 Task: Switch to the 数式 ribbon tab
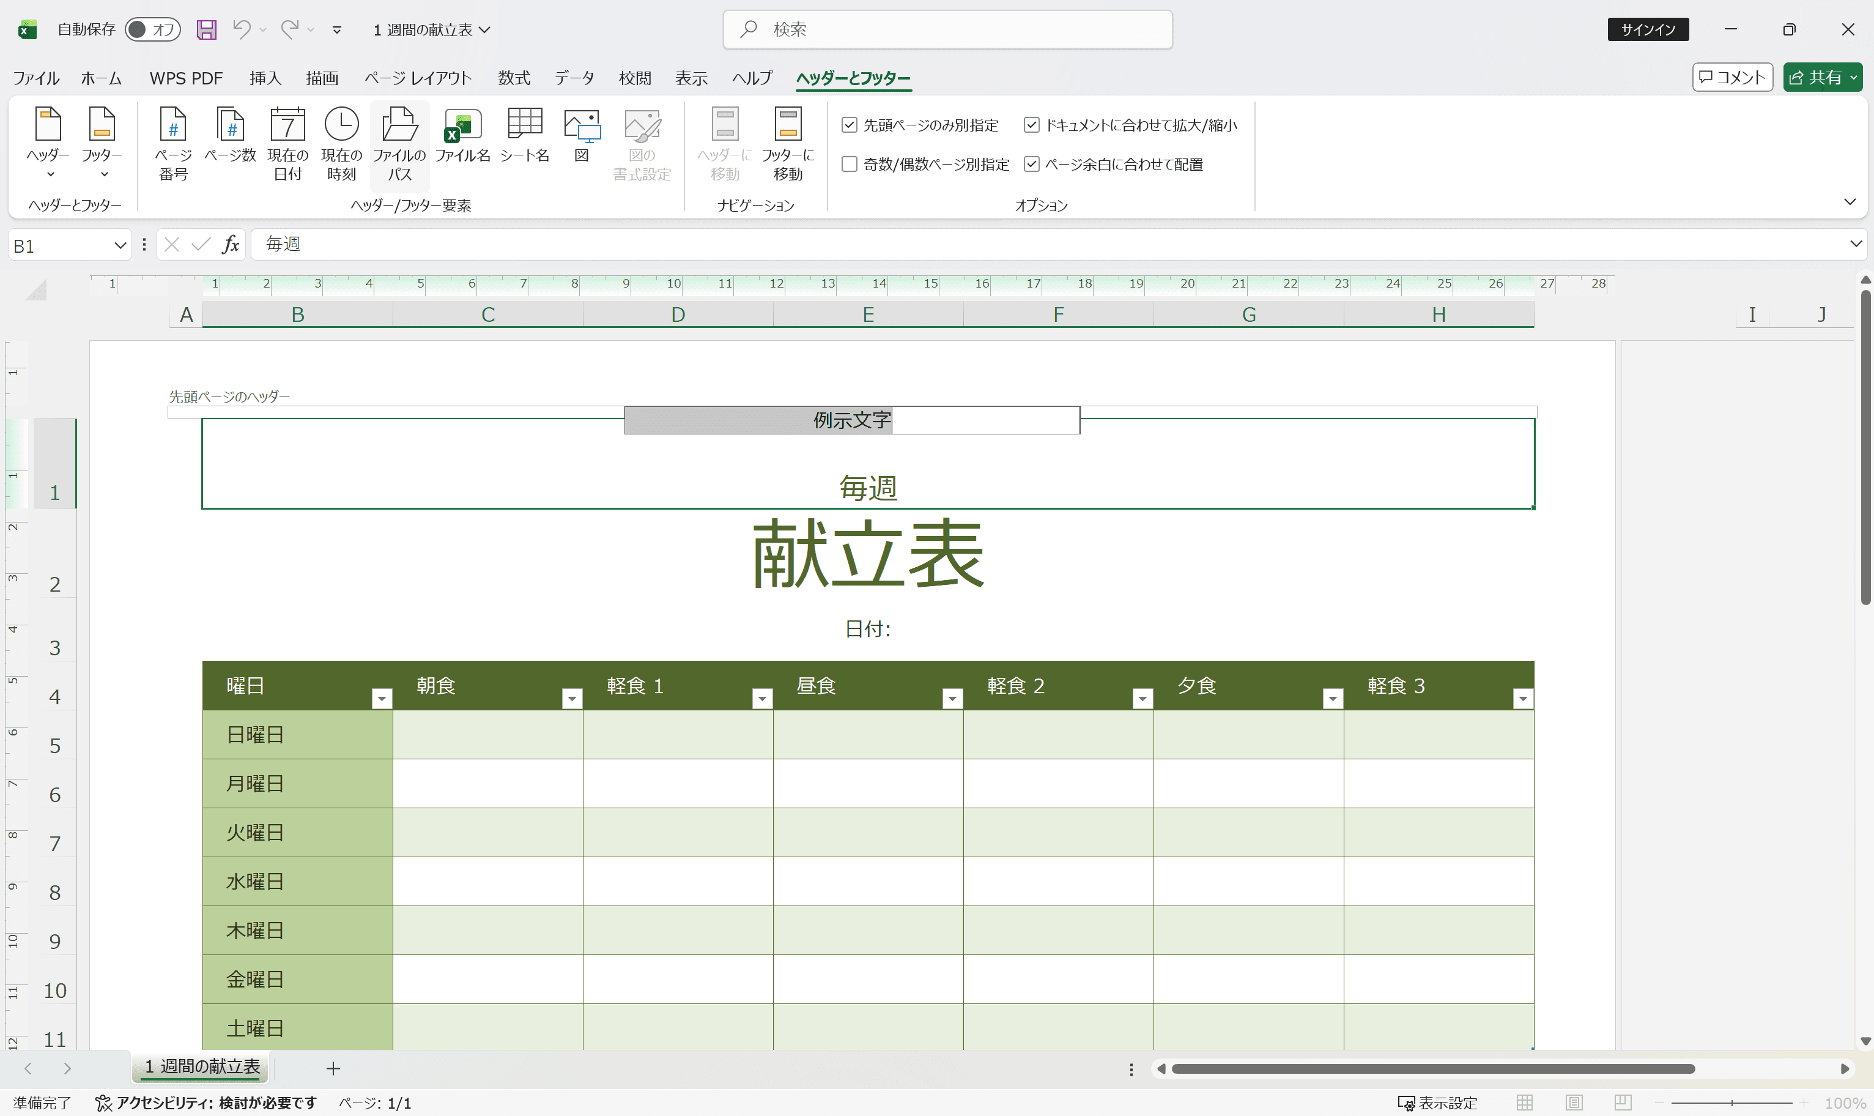(513, 78)
